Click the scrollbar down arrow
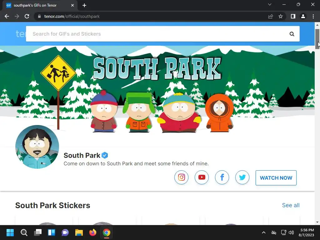Screen dimensions: 320x240 [317, 222]
